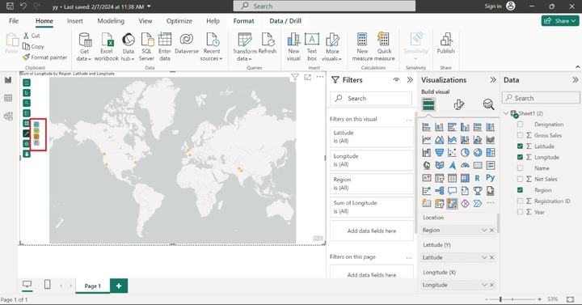Pick the Decomposition tree visual
Viewport: 582px width, 305px height.
tap(439, 191)
